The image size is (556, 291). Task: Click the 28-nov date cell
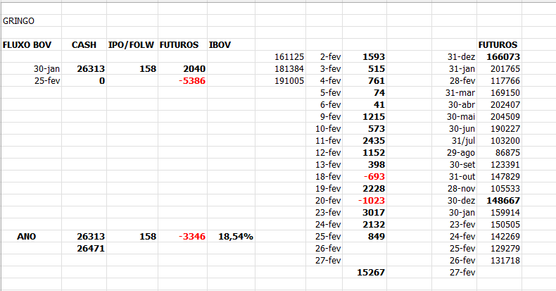[454, 188]
